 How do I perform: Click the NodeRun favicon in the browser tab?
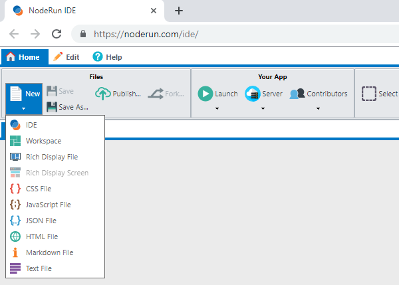pos(17,11)
